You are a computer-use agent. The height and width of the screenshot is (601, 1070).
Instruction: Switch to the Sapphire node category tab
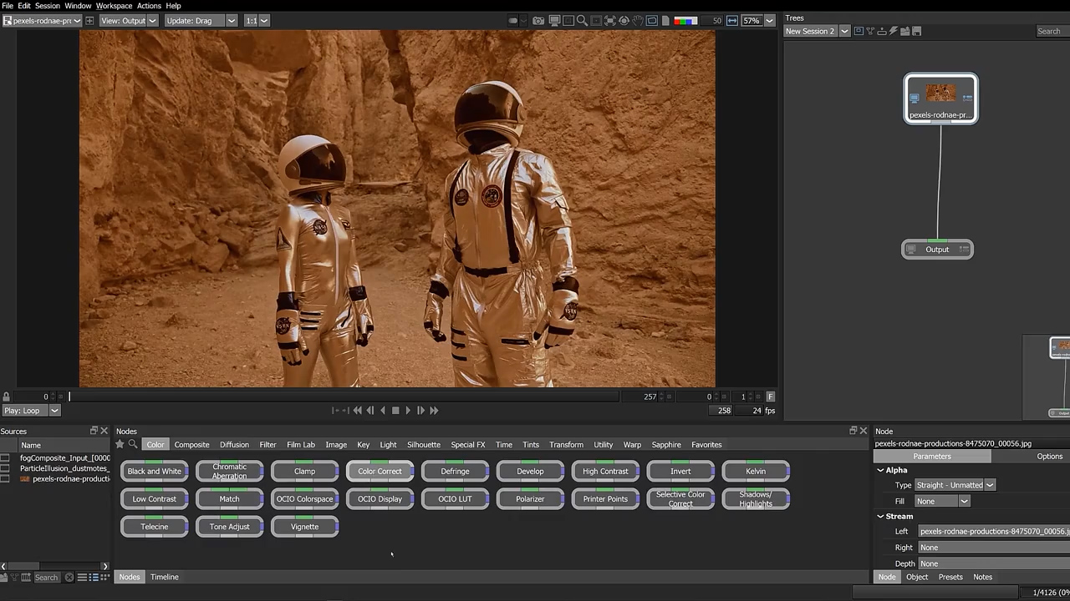pyautogui.click(x=666, y=445)
